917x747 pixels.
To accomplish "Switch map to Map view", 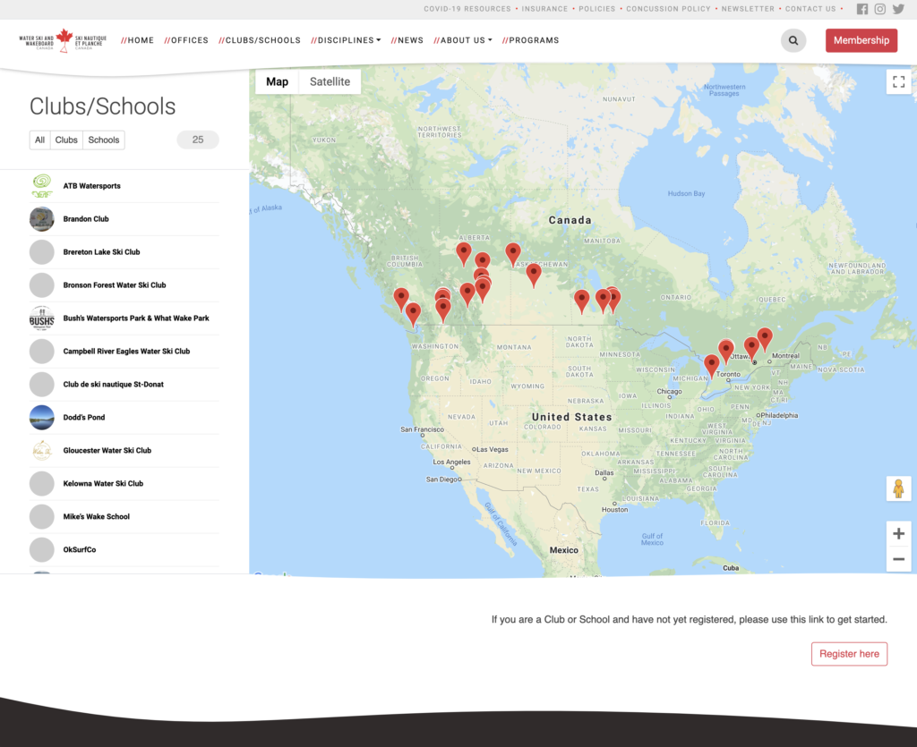I will point(278,81).
